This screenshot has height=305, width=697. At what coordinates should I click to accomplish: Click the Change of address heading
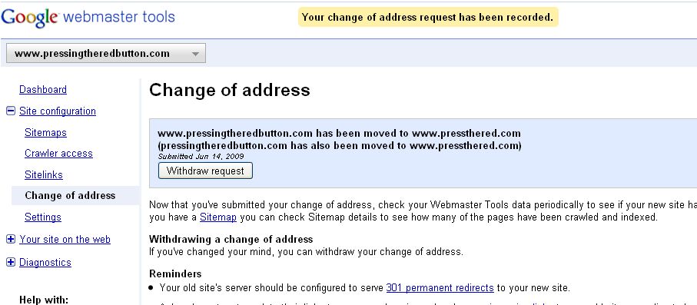229,90
